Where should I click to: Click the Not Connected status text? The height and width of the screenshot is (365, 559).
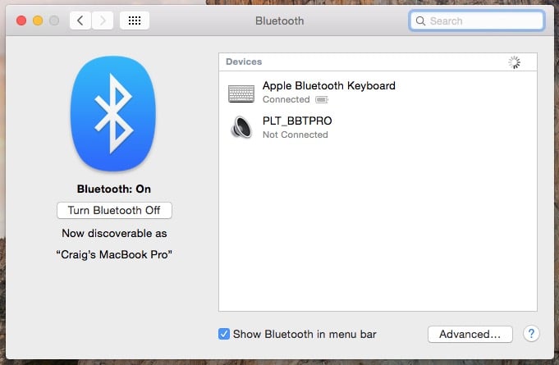[296, 135]
